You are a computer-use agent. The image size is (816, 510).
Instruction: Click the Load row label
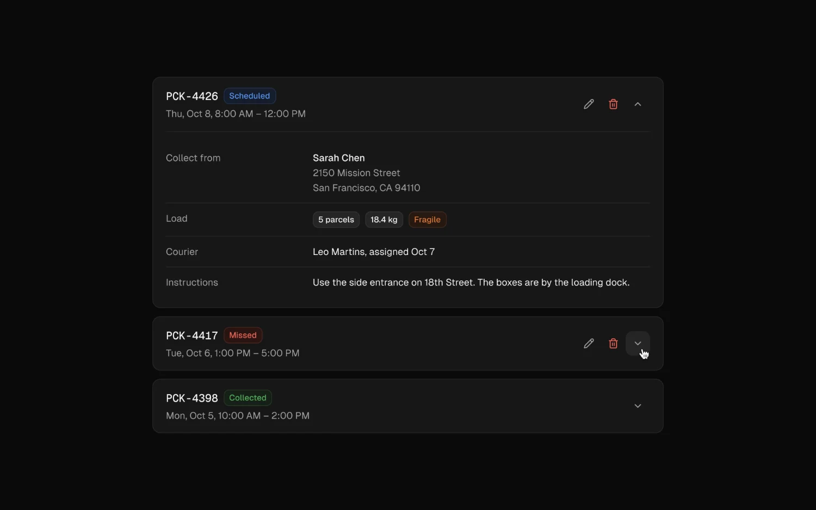coord(177,219)
